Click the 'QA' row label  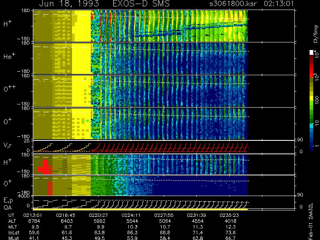pos(8,207)
